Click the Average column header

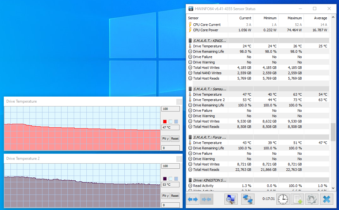(317, 18)
